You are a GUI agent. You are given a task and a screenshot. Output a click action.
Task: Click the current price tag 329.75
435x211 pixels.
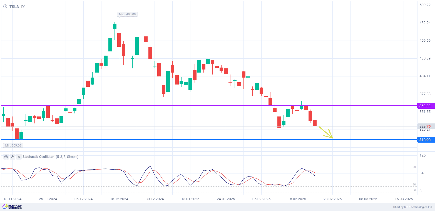[x=426, y=126]
